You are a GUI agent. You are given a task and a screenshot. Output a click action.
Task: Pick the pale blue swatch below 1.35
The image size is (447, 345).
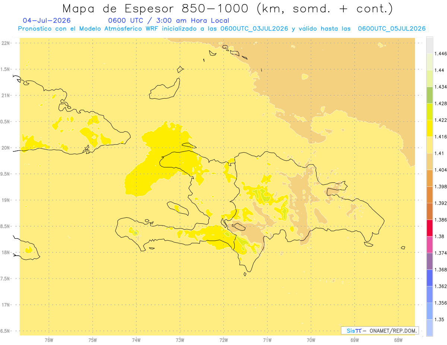(429, 328)
